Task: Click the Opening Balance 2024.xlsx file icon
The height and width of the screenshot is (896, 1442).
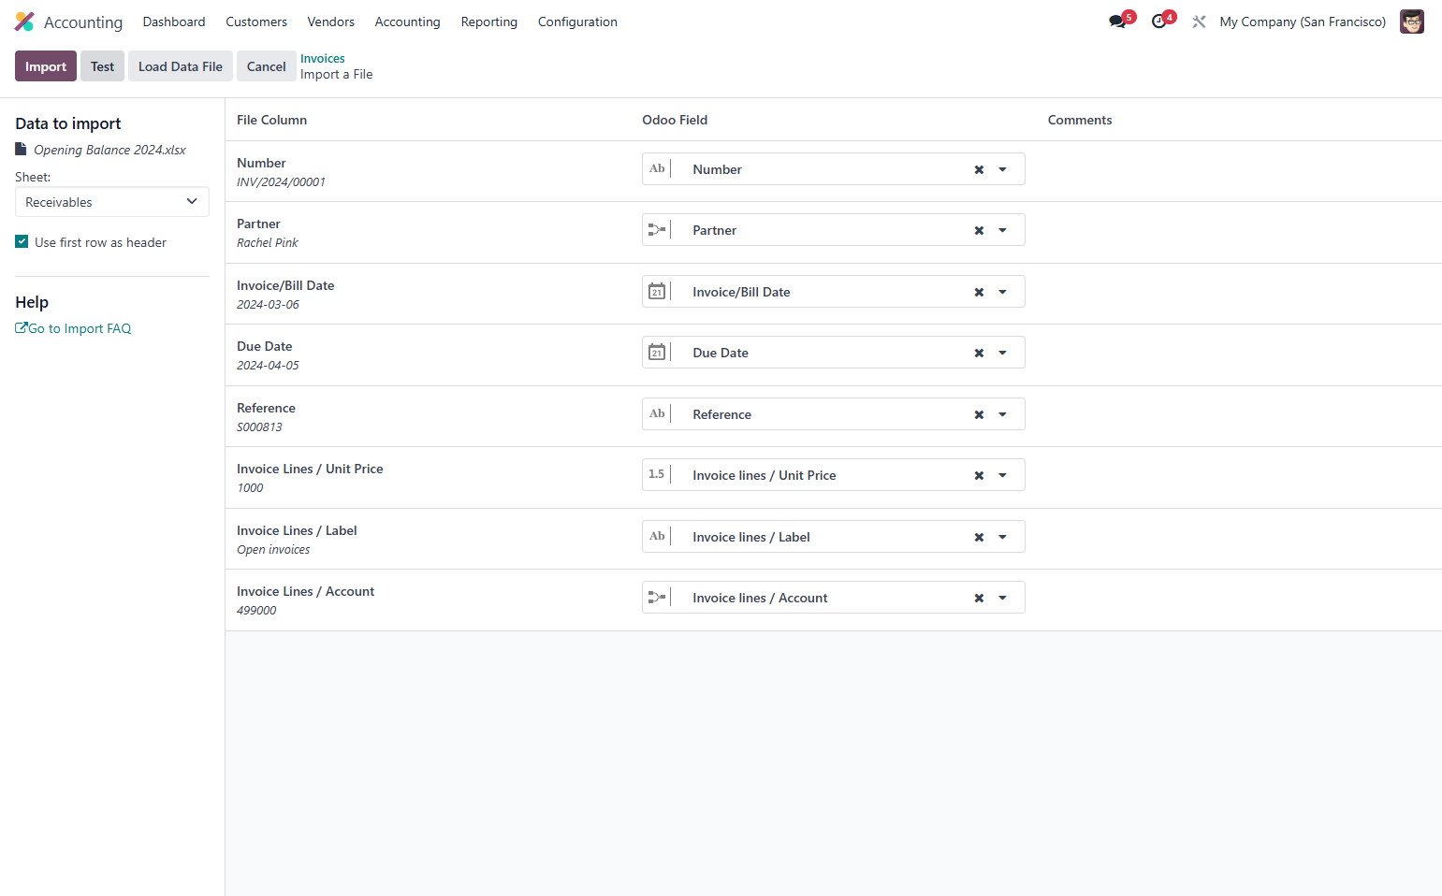Action: [21, 149]
